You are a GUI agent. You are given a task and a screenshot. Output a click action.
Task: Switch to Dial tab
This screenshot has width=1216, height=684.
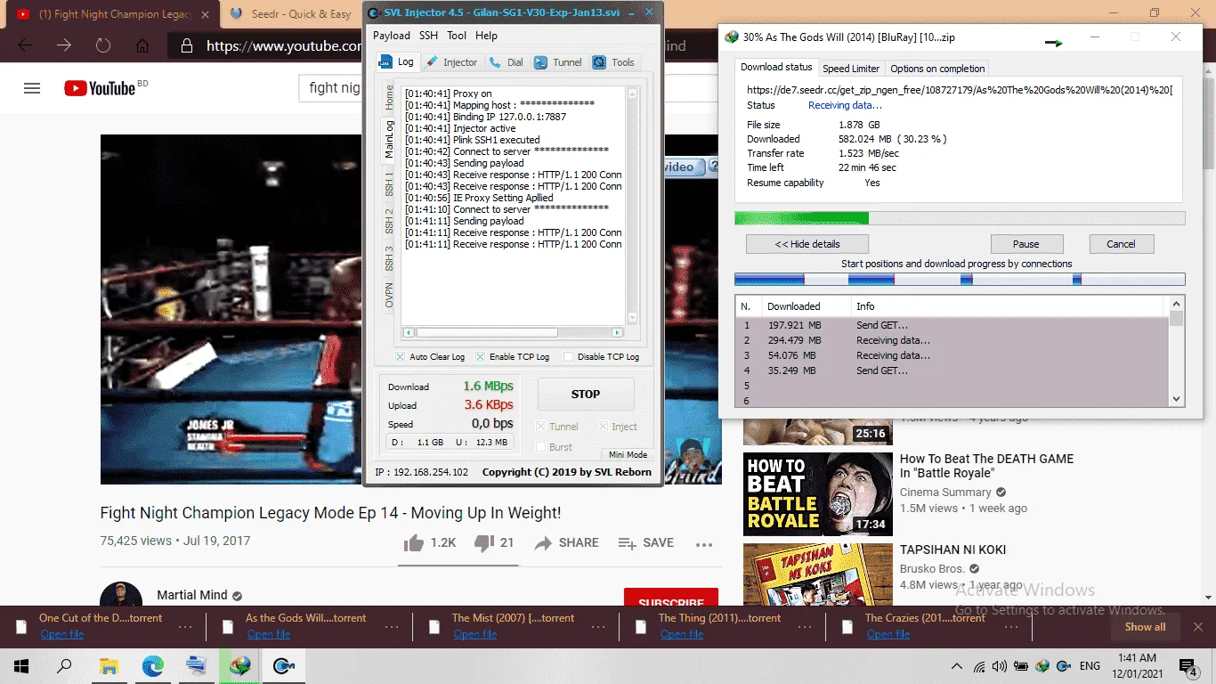tap(507, 62)
